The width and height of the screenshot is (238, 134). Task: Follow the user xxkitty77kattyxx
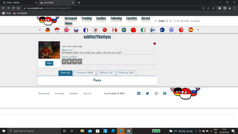[x=49, y=63]
